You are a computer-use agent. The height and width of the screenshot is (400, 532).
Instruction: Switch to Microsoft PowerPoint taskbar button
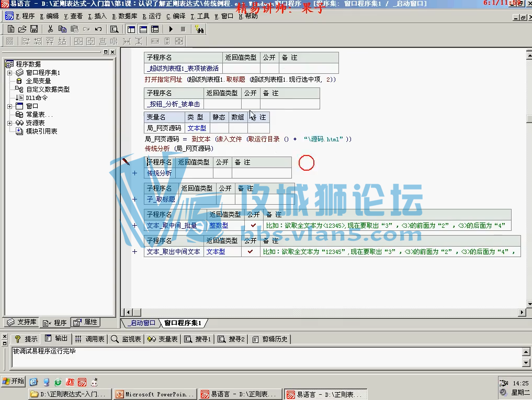155,394
